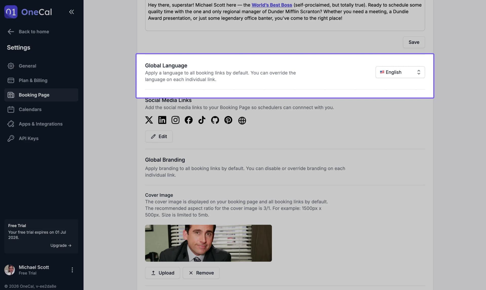Viewport: 486px width, 290px height.
Task: Click the Instagram social icon
Action: tap(175, 120)
